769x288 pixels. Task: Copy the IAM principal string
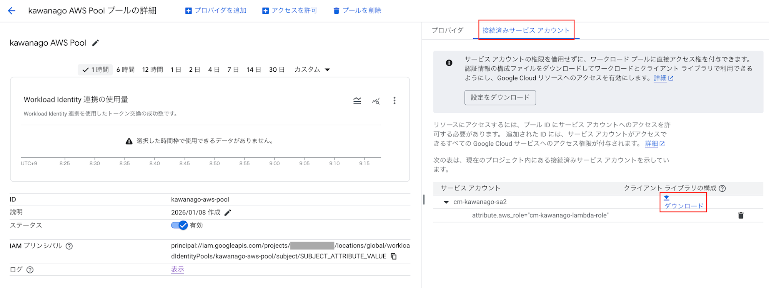coord(394,256)
